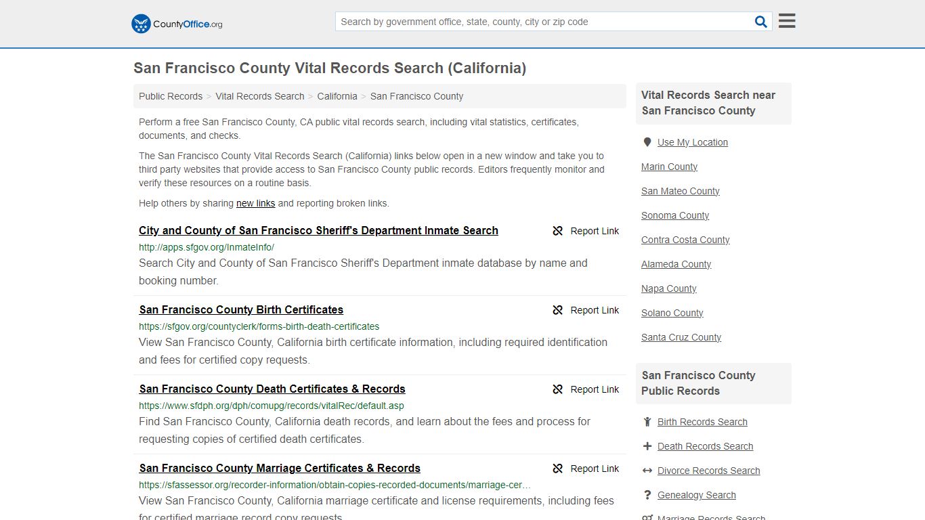Open Death Records Search
Image resolution: width=925 pixels, height=520 pixels.
[x=705, y=446]
